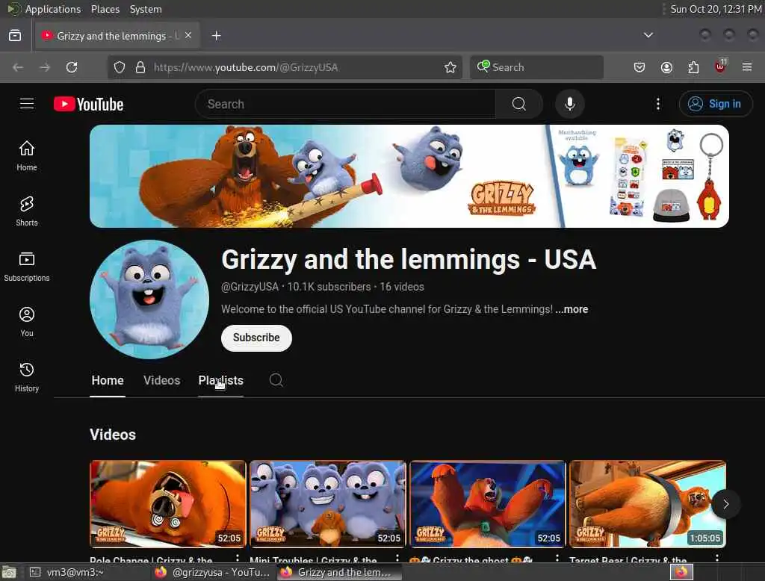Image resolution: width=765 pixels, height=581 pixels.
Task: Click the clock showing Sun Oct 20
Action: click(x=716, y=9)
